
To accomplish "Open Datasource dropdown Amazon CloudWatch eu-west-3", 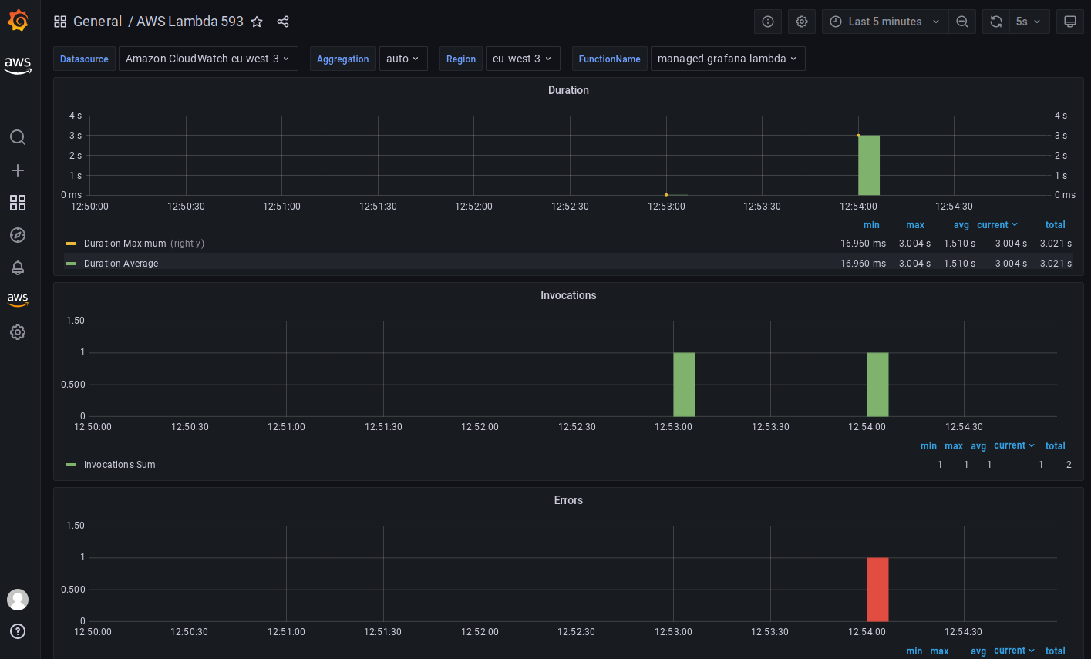I will pyautogui.click(x=208, y=59).
